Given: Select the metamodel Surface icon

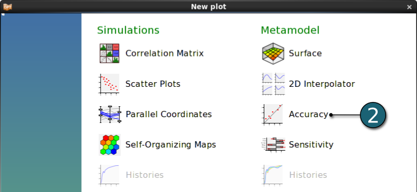Looking at the screenshot, I should (273, 53).
